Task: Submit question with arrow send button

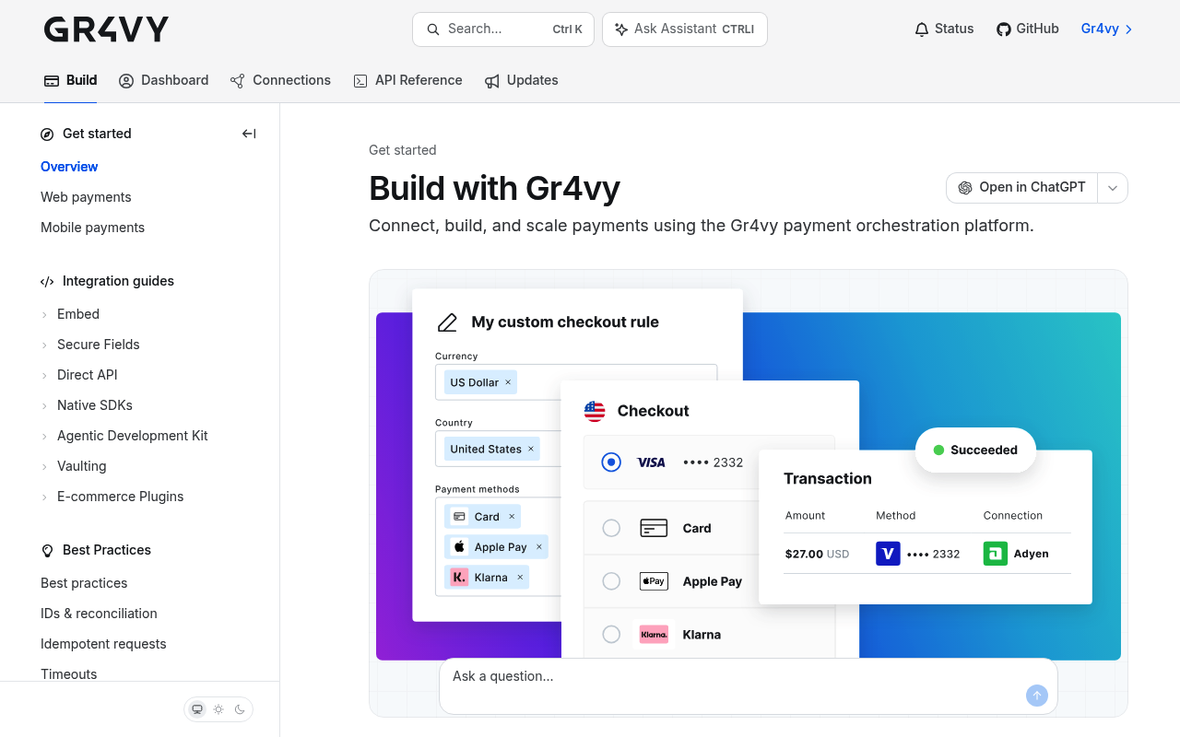Action: pos(1037,696)
